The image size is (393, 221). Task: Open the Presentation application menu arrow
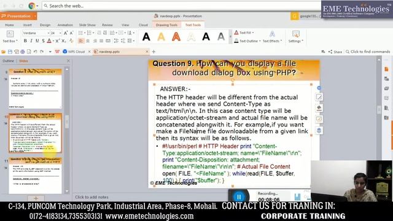click(36, 16)
